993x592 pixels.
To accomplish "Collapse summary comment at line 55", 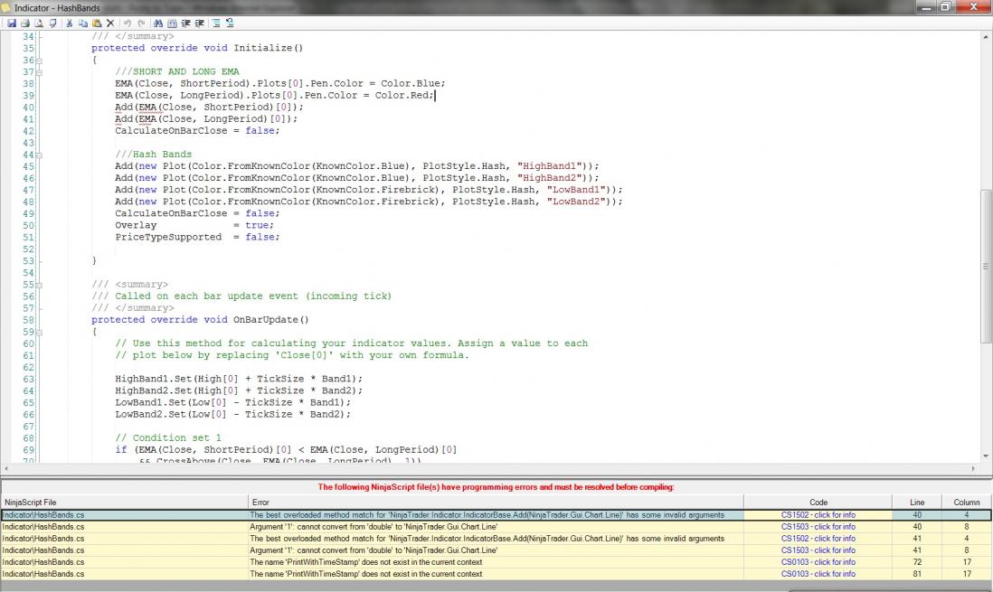I will pos(39,285).
